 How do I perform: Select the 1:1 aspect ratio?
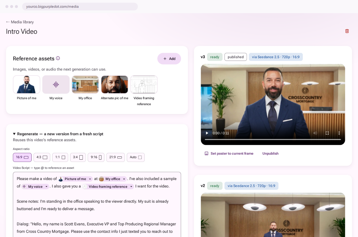tap(60, 157)
